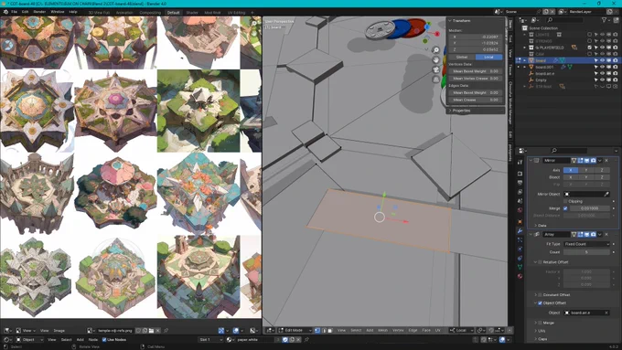Click the Array Count value field
This screenshot has height=350, width=622.
(x=586, y=252)
